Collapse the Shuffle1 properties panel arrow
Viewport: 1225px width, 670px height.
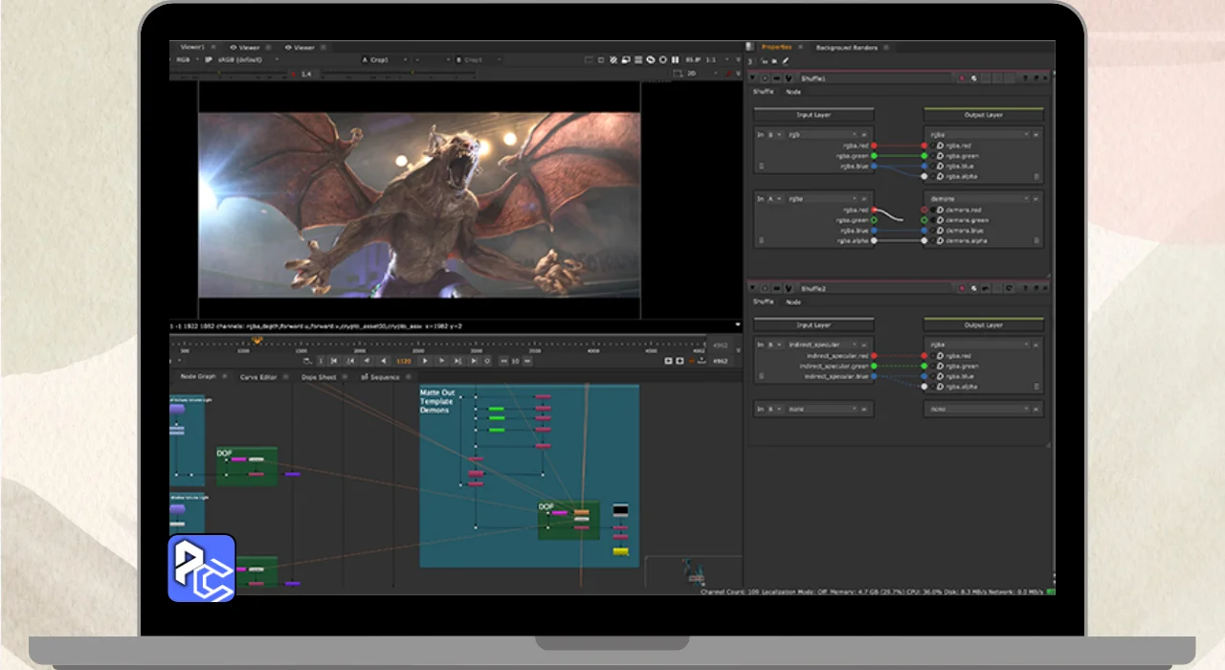pyautogui.click(x=753, y=78)
